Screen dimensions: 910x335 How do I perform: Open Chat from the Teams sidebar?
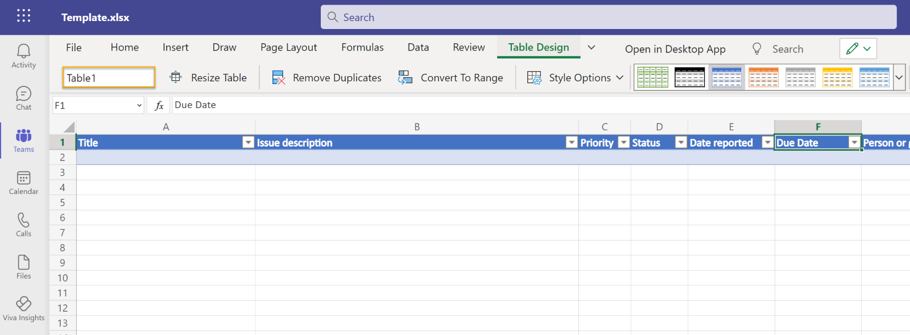click(x=23, y=98)
